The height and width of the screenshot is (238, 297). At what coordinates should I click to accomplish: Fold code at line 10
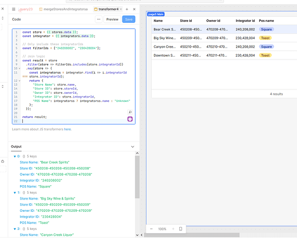20,69
